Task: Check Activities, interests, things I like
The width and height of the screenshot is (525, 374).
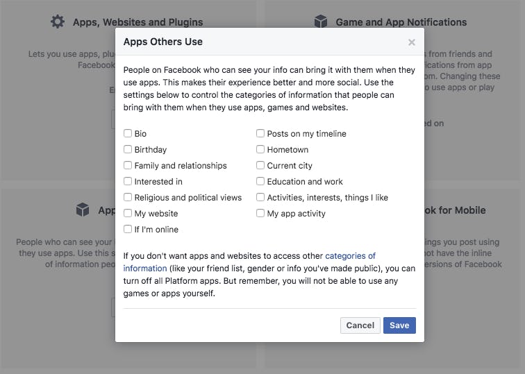Action: tap(260, 197)
